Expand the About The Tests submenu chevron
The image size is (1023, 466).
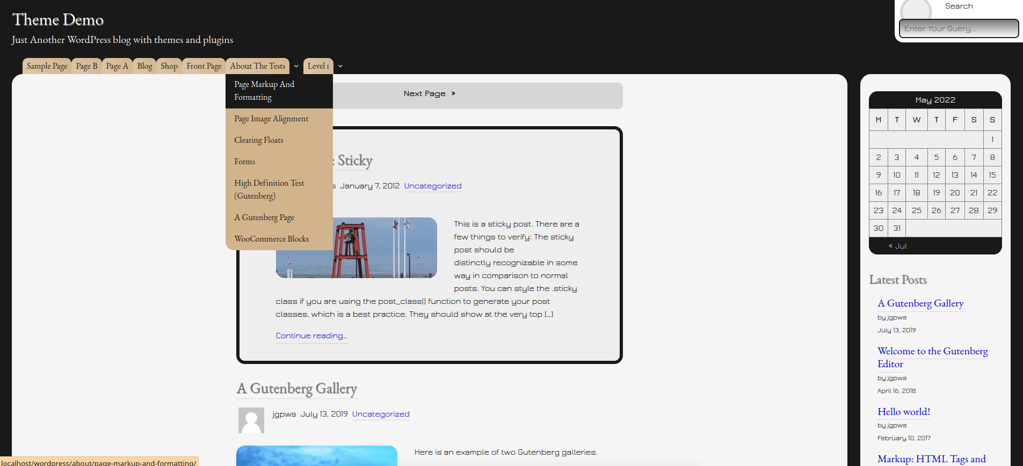click(296, 66)
